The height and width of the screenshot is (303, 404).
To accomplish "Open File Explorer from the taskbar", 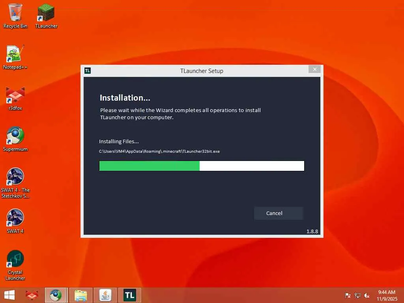I will (80, 295).
